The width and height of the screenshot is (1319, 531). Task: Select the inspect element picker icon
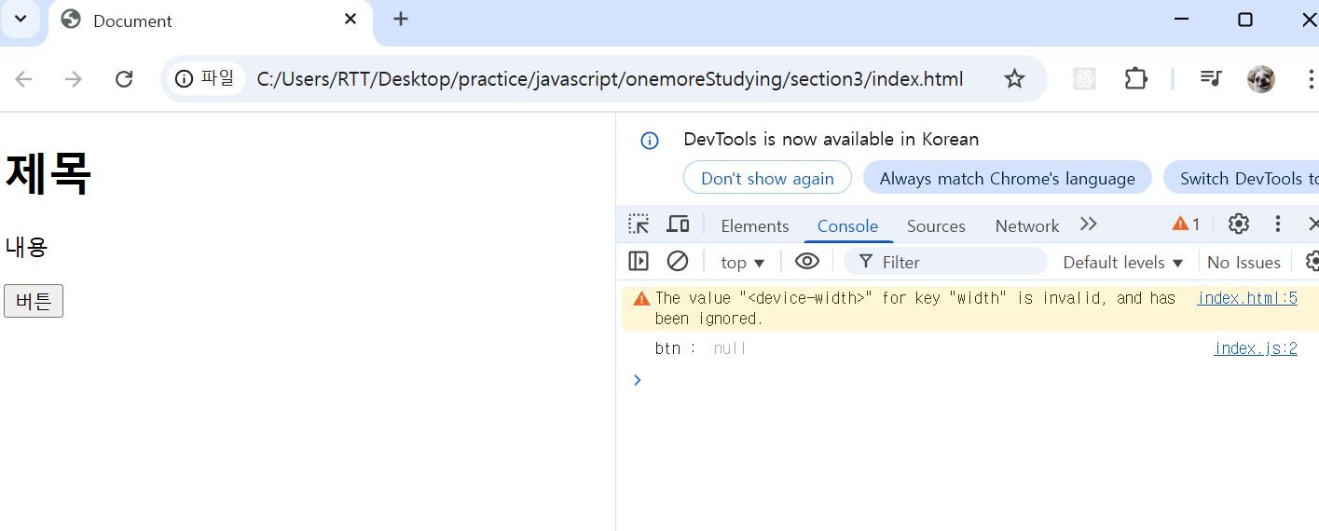639,225
